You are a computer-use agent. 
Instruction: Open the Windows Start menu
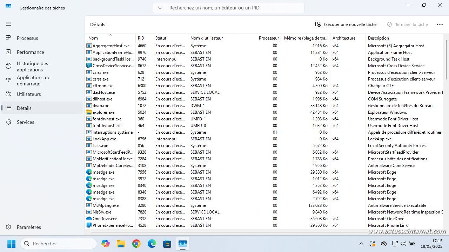pos(12,244)
